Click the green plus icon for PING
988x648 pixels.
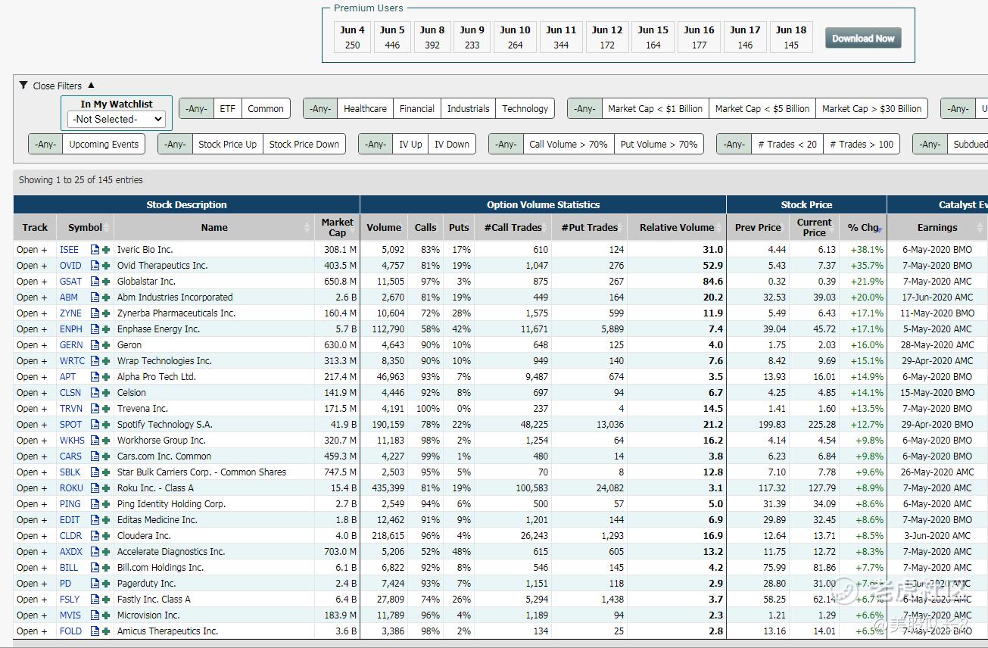[106, 504]
